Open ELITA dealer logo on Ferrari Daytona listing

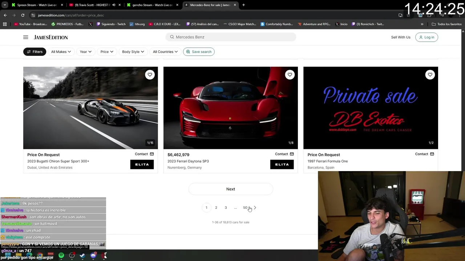[282, 164]
